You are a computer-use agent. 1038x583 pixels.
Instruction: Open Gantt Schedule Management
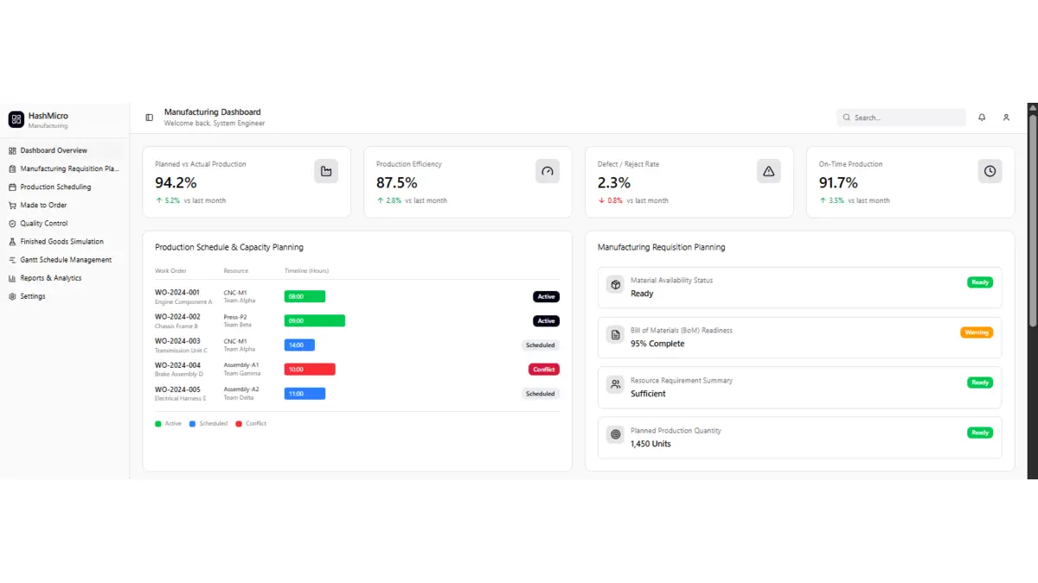coord(66,260)
